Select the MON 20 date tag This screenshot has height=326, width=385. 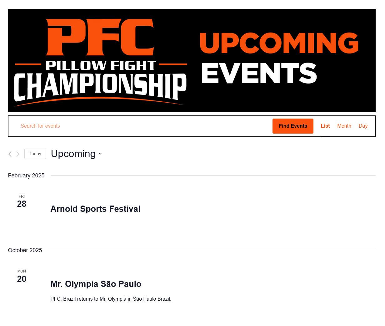pos(22,276)
